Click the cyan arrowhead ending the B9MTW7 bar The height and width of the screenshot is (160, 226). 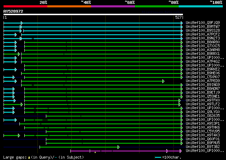(182, 27)
